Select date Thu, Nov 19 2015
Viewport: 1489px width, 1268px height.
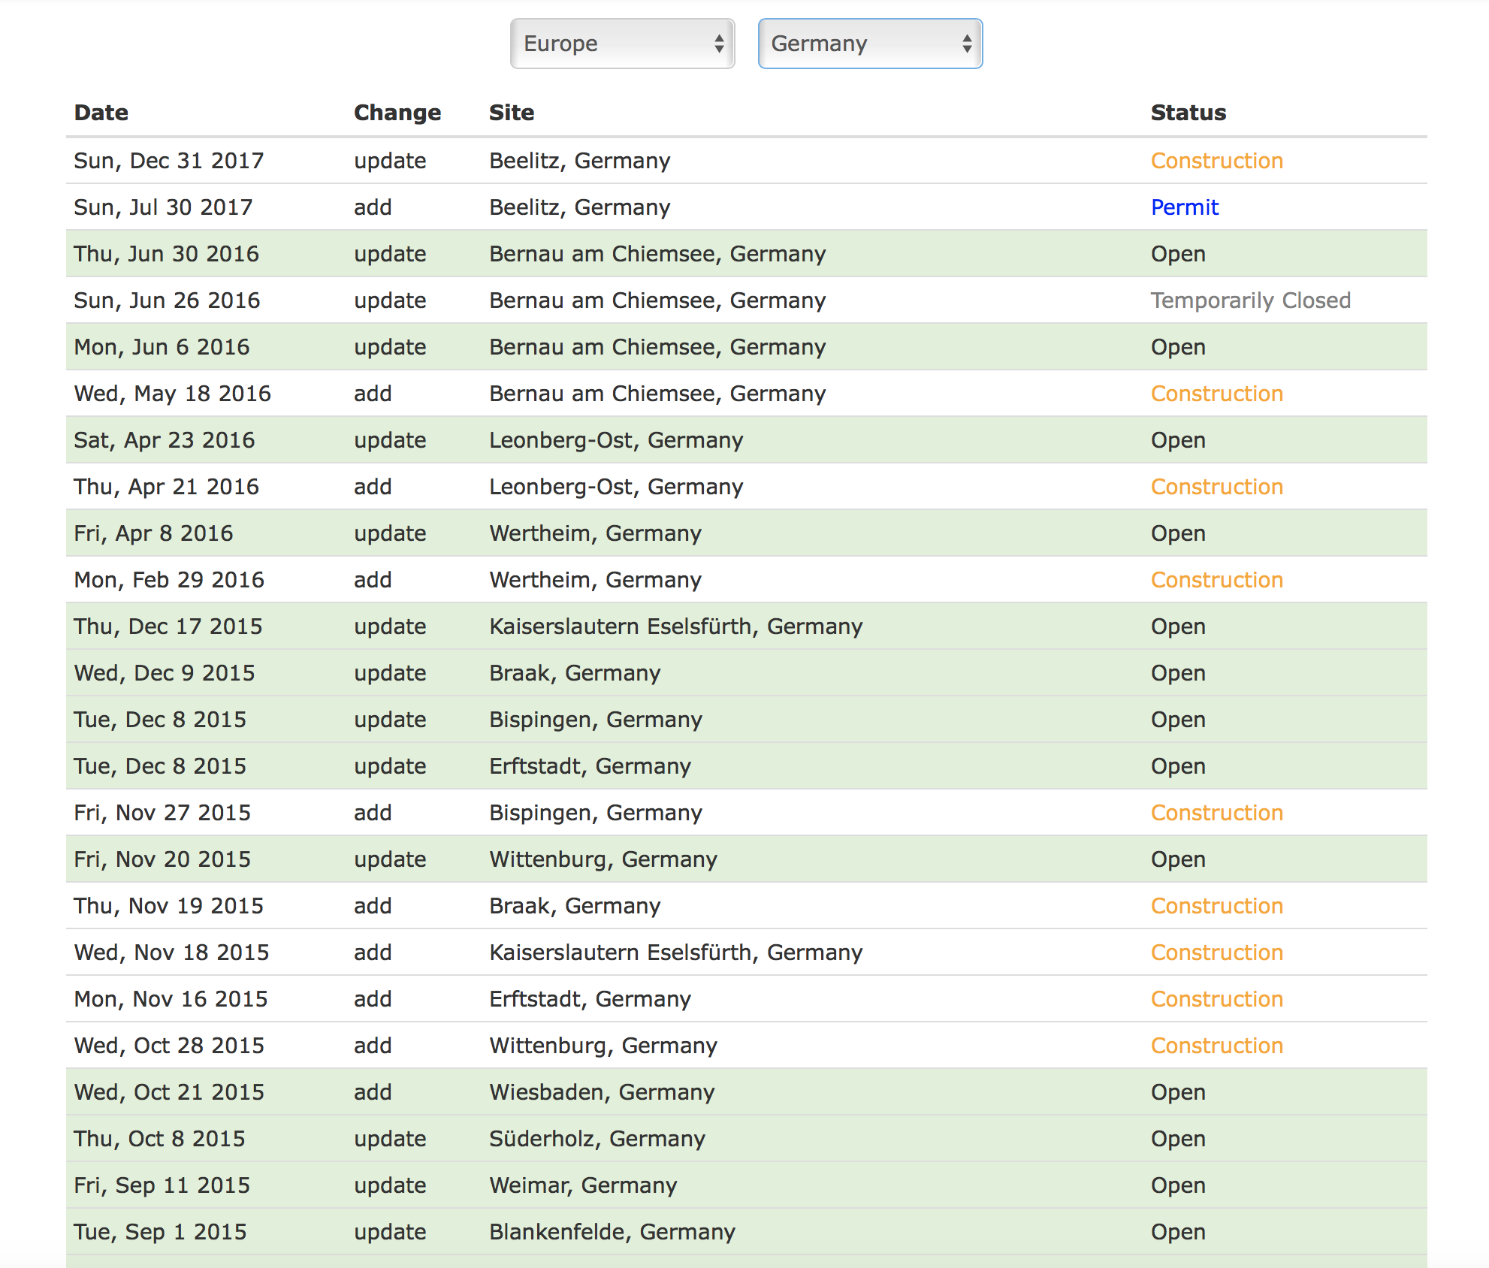point(169,906)
